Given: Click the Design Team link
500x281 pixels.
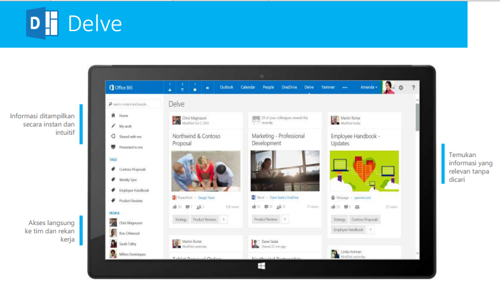Looking at the screenshot, I should (206, 198).
